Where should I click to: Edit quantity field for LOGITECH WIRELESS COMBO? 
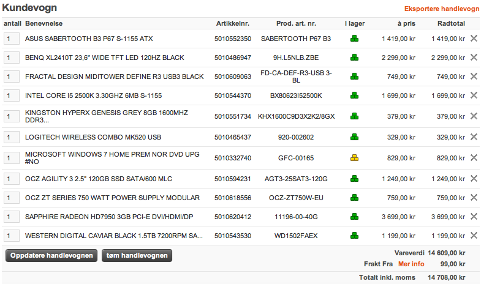point(11,137)
